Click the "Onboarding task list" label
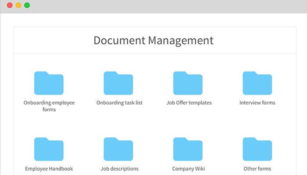Screen dimensions: 307x175 119,103
